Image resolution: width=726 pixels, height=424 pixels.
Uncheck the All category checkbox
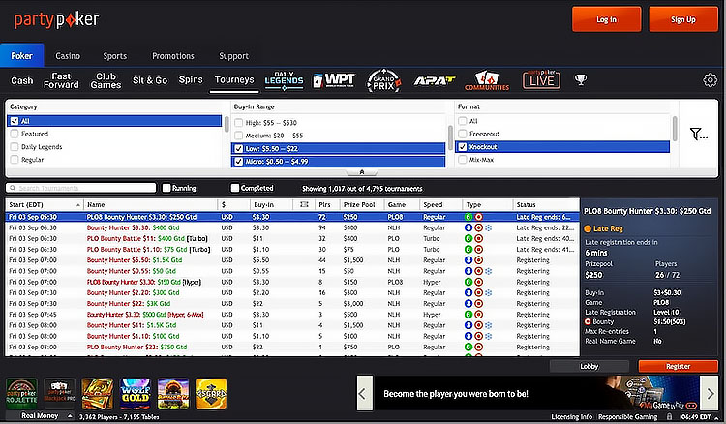[15, 121]
